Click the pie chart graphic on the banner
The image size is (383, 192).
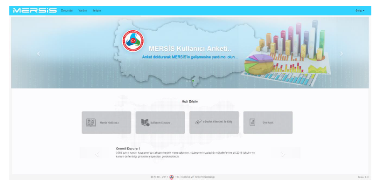259,64
